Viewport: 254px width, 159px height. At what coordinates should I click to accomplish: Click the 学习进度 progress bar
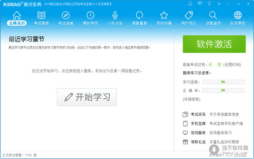(x=224, y=82)
